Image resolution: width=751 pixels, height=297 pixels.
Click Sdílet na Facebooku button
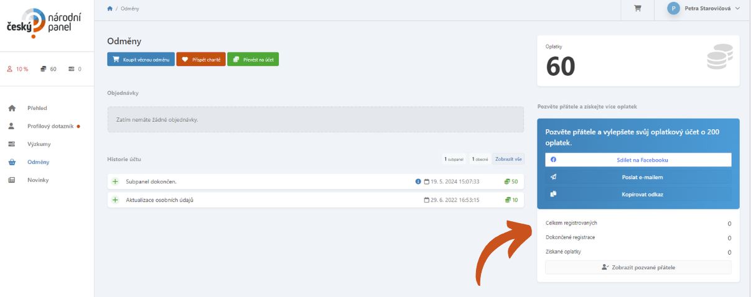(x=638, y=160)
